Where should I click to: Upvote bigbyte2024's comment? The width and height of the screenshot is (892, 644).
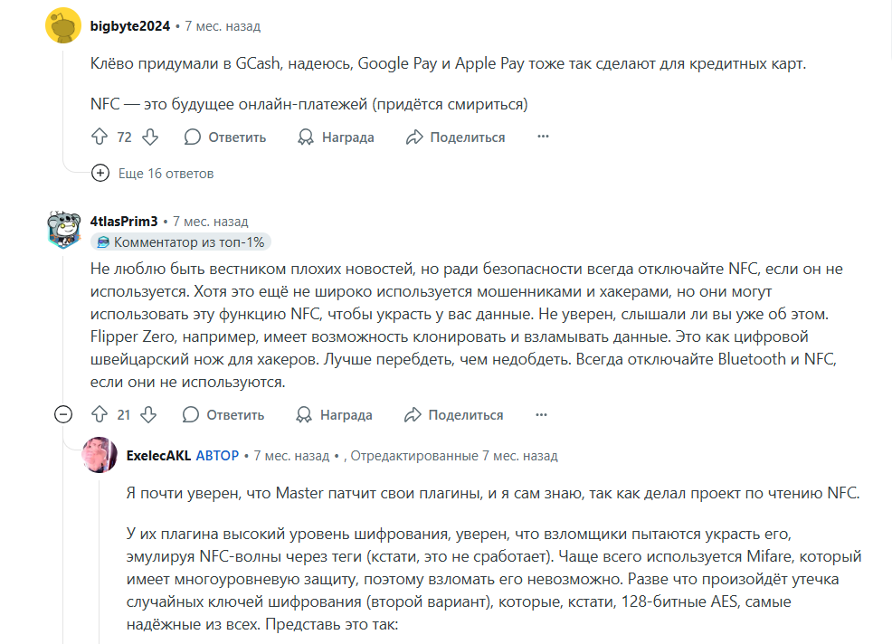click(x=100, y=137)
